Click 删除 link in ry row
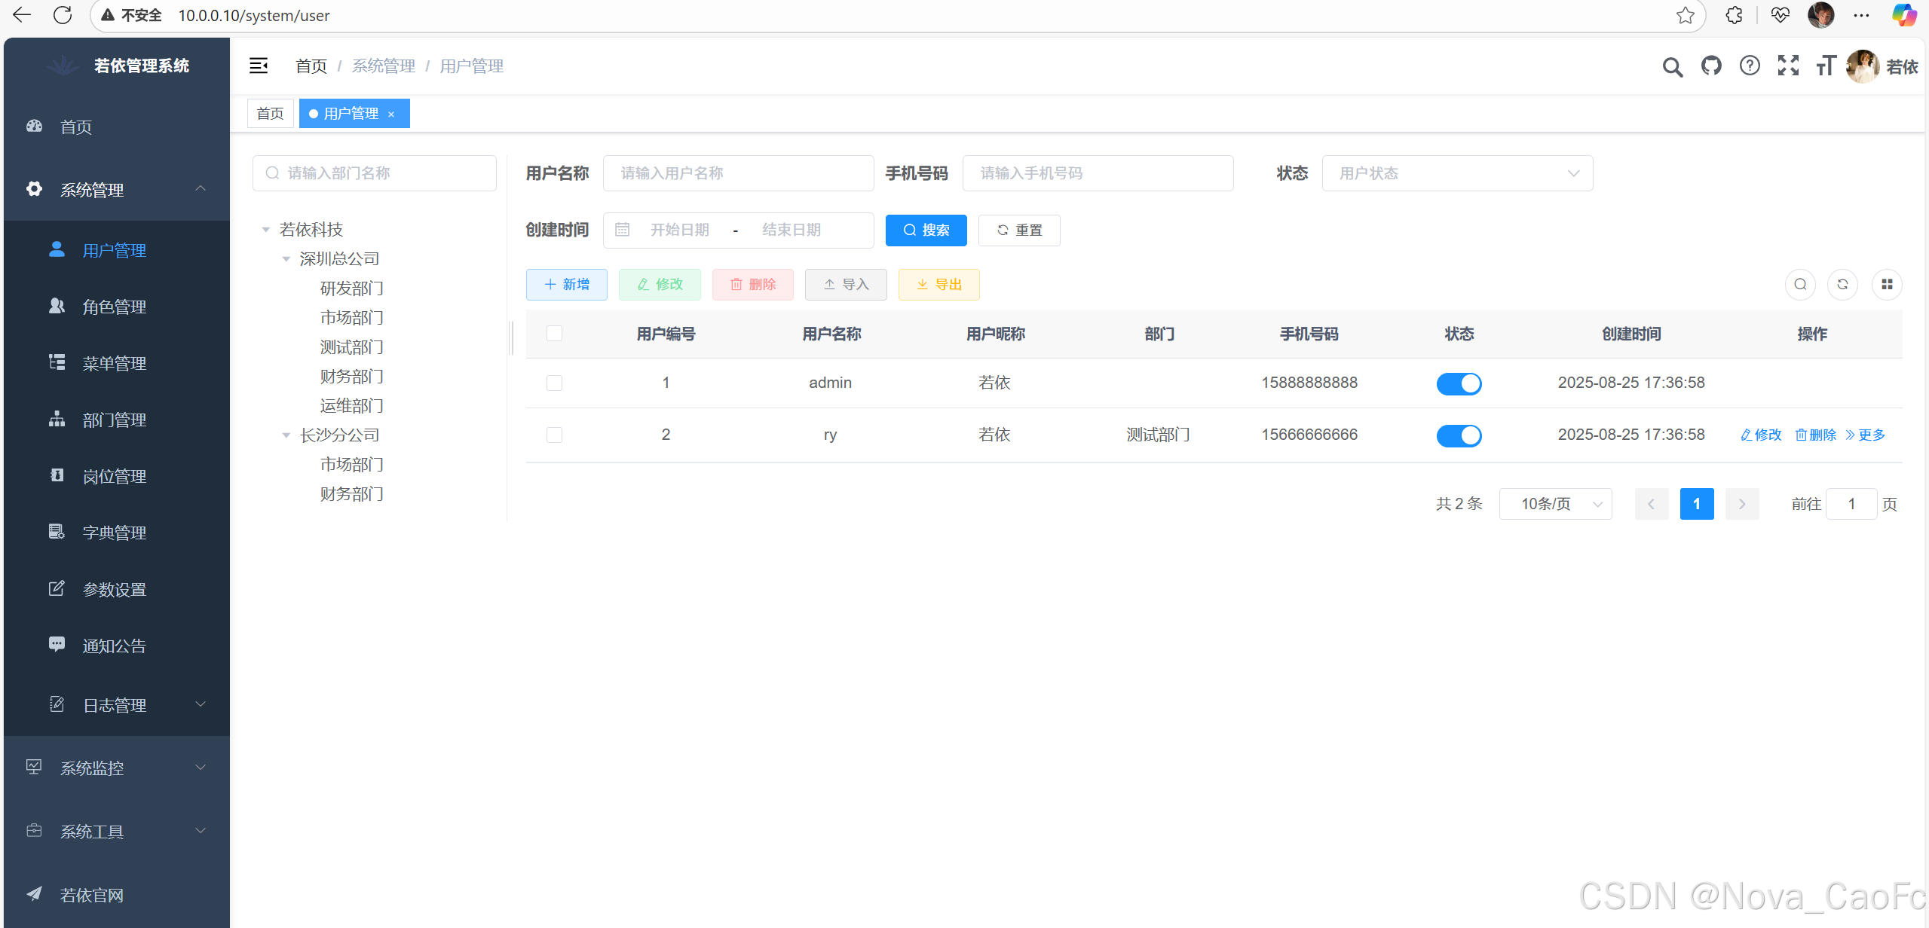The height and width of the screenshot is (928, 1929). (x=1815, y=435)
